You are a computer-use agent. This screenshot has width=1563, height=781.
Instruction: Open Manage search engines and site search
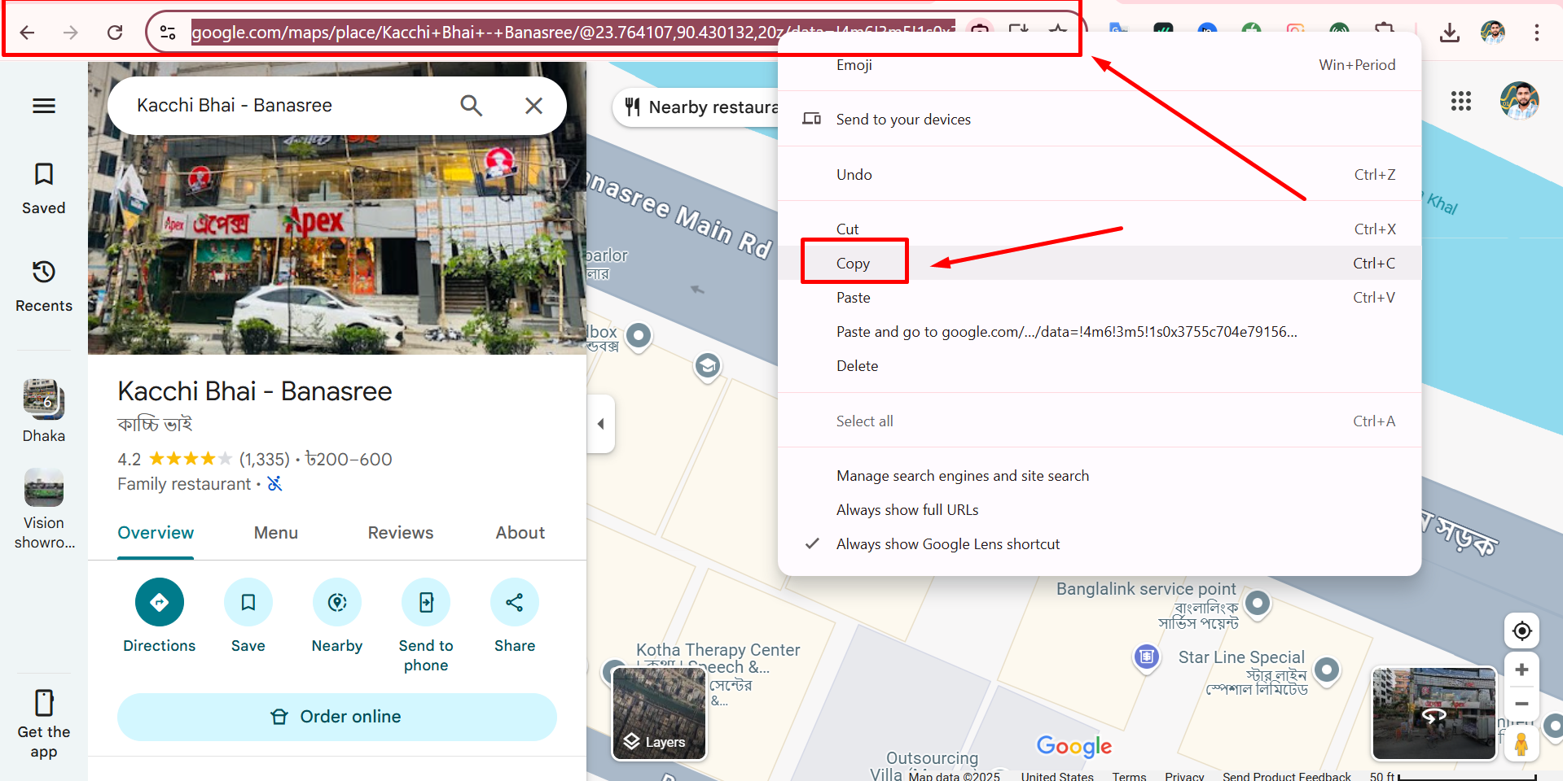1100,476
